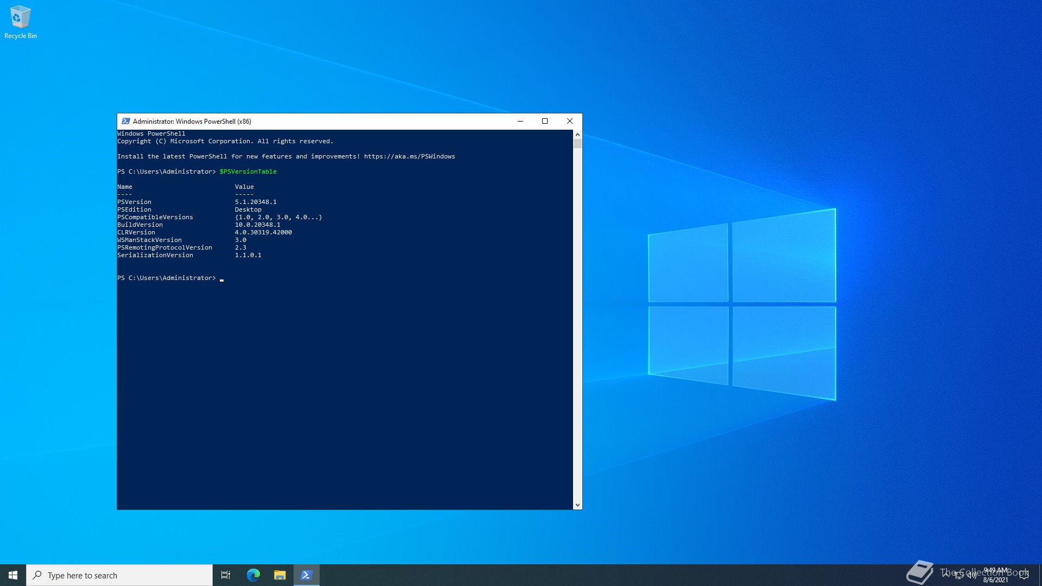Viewport: 1042px width, 586px height.
Task: Click the SerializationVersion value 1.1.0.1
Action: click(248, 255)
